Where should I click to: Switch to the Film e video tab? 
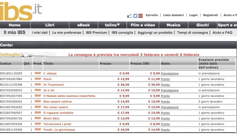[143, 25]
